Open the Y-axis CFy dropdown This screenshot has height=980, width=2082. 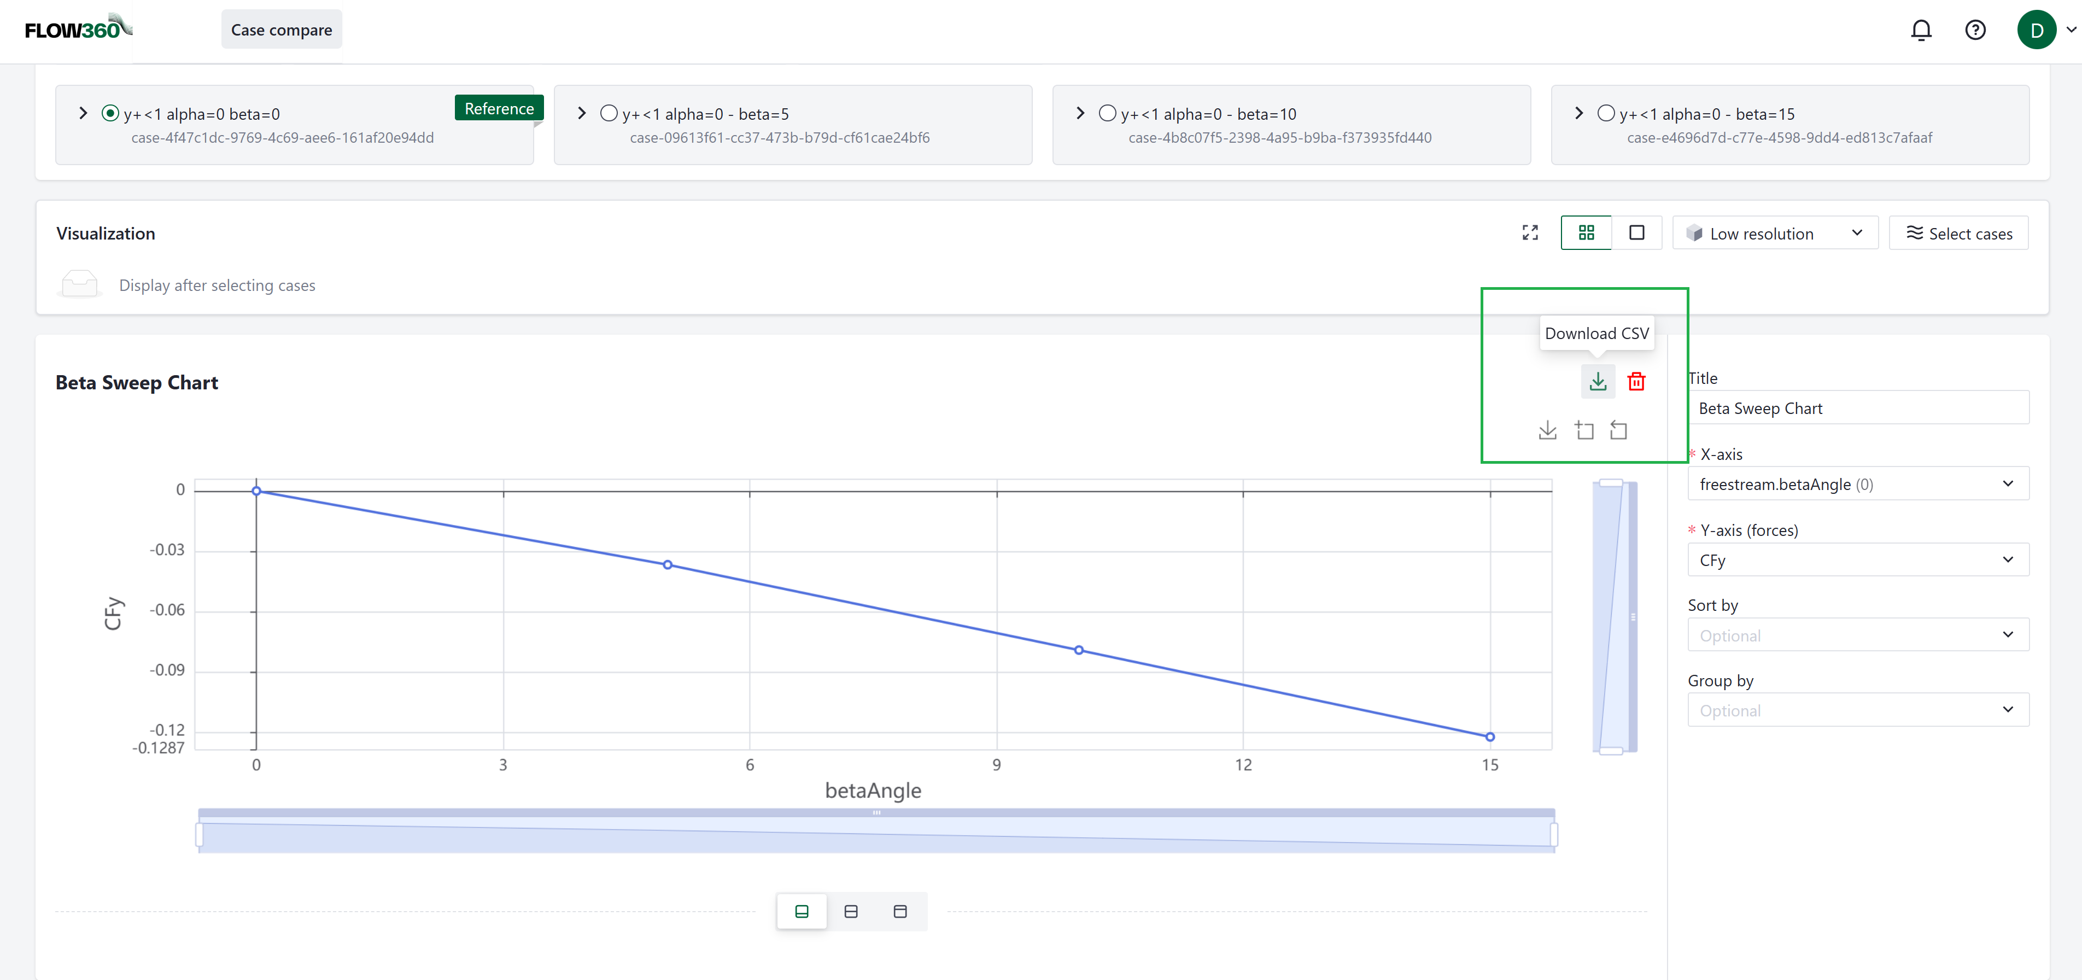1857,559
